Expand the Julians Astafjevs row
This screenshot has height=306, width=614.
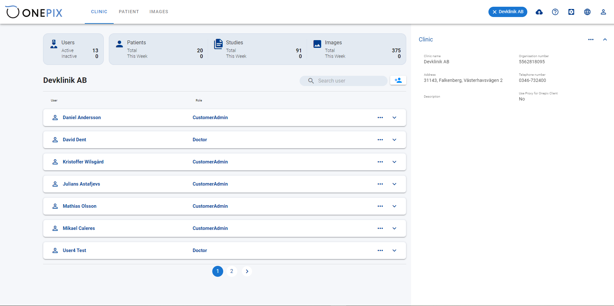(394, 184)
